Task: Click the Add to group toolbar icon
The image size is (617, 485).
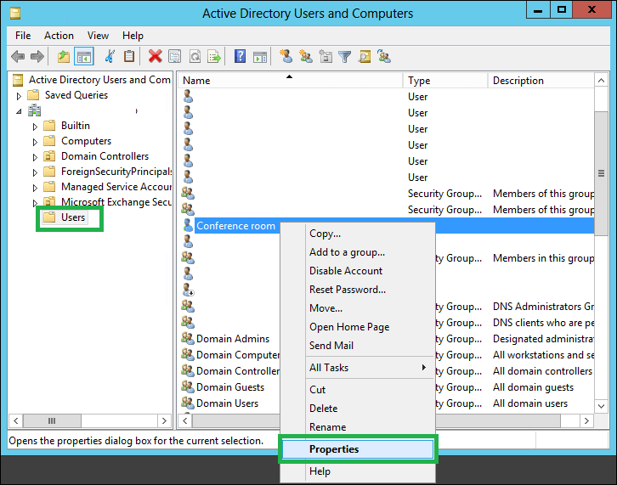Action: (384, 57)
